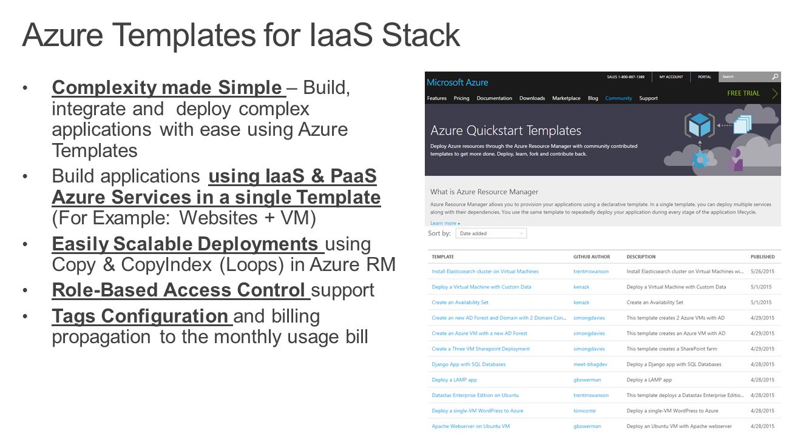Viewport: 792px width, 445px height.
Task: Click the Microsoft Azure logo
Action: pos(458,82)
